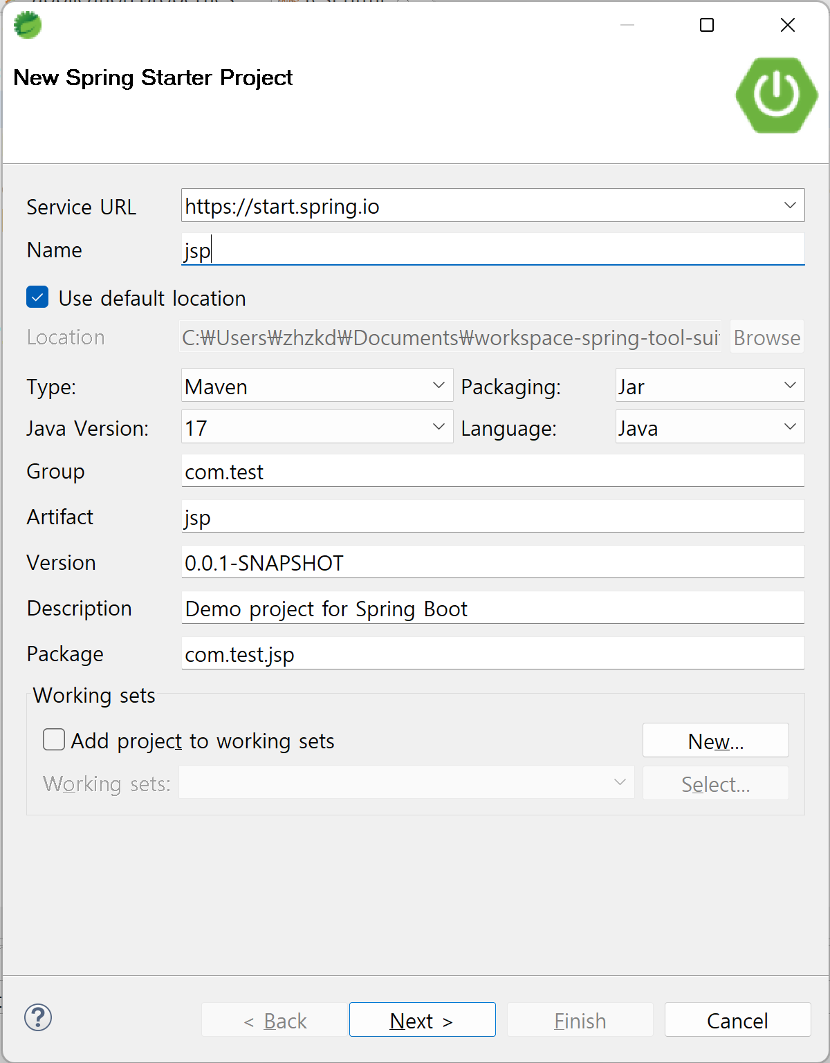Click the Cancel button
This screenshot has width=830, height=1063.
pos(738,1019)
